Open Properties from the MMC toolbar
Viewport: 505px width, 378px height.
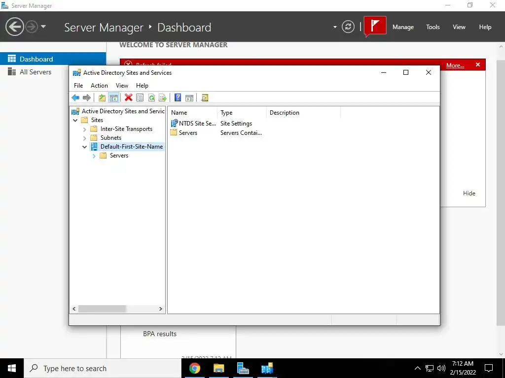[x=140, y=98]
